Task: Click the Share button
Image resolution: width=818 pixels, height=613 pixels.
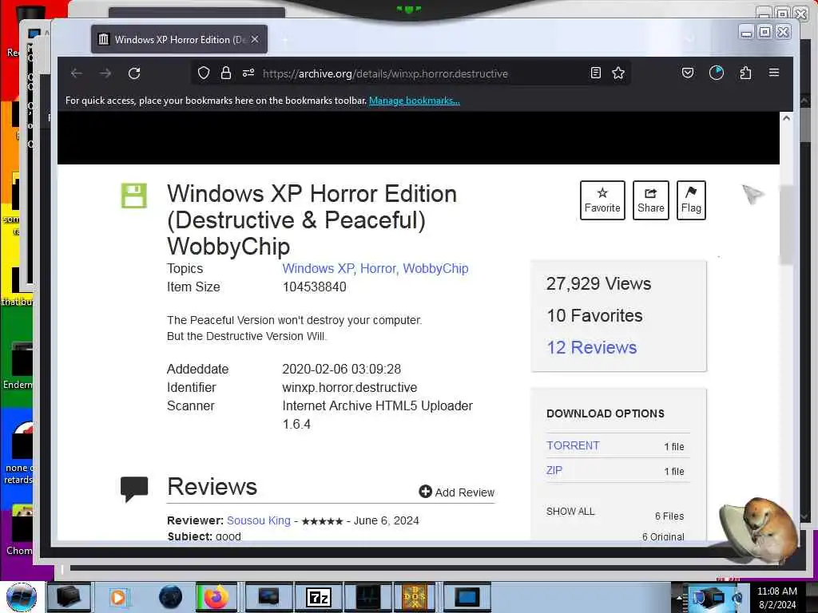Action: (x=651, y=200)
